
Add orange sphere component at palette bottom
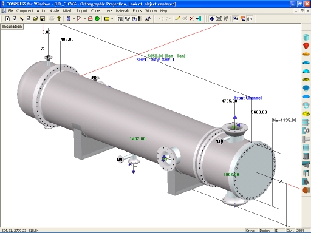click(x=306, y=190)
